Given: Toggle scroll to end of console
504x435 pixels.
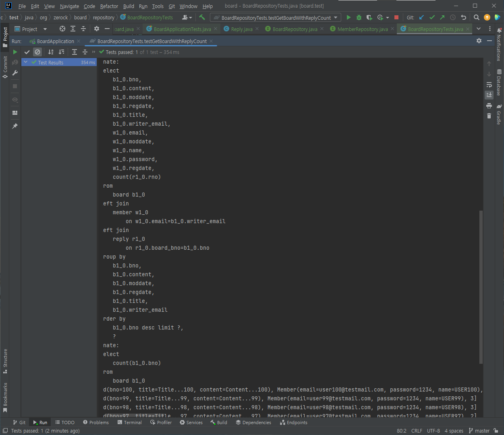Looking at the screenshot, I should [x=489, y=95].
